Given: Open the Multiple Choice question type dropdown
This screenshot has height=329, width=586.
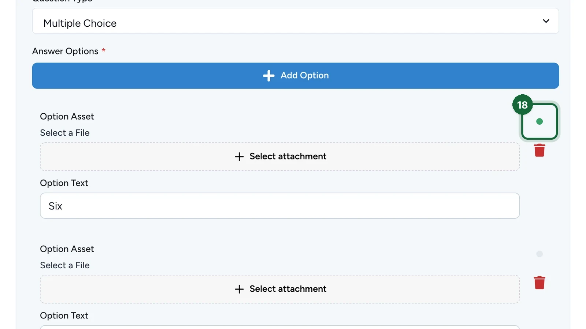Looking at the screenshot, I should pyautogui.click(x=295, y=21).
